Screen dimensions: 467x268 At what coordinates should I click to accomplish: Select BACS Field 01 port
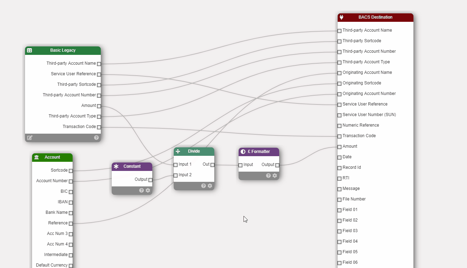[x=339, y=210]
